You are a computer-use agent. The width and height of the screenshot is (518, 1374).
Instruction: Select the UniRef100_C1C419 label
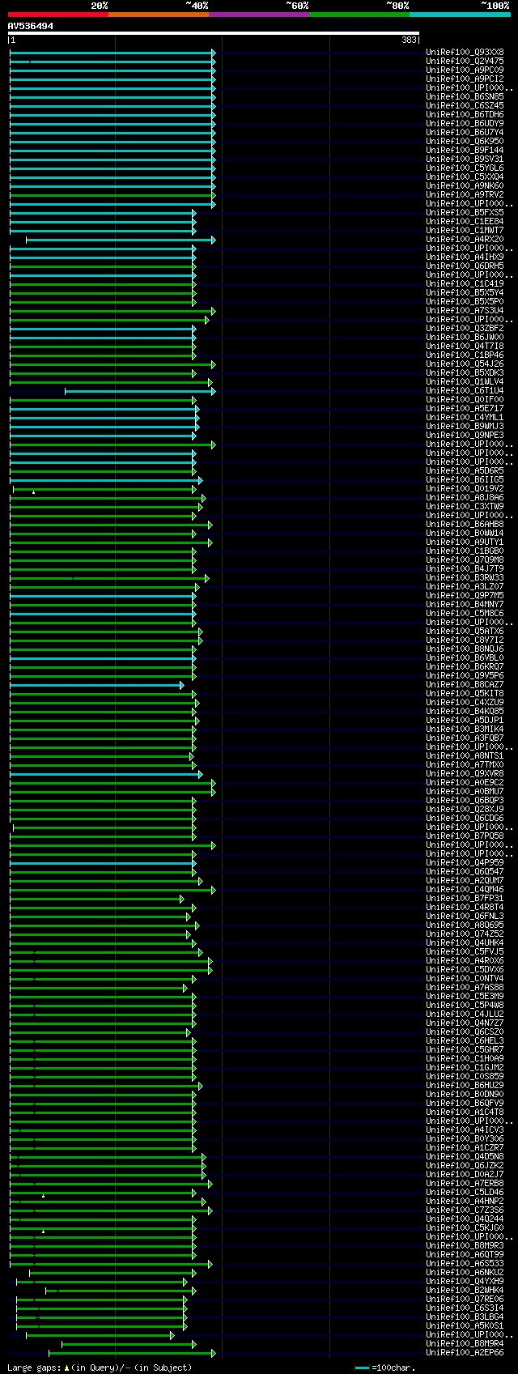[465, 283]
